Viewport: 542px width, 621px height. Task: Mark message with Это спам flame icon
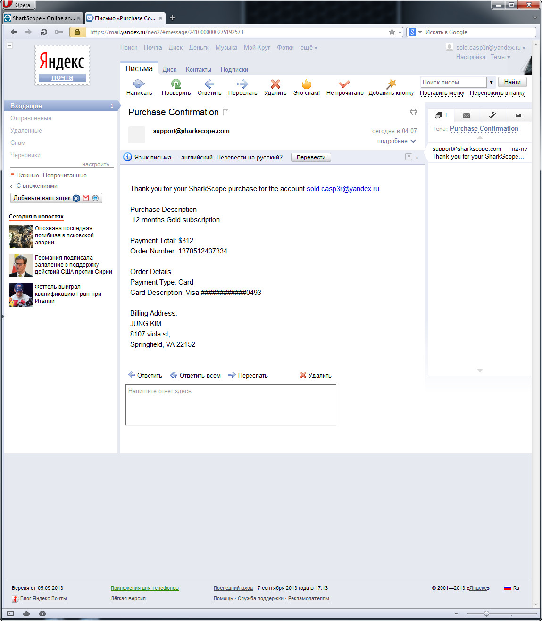click(x=307, y=84)
